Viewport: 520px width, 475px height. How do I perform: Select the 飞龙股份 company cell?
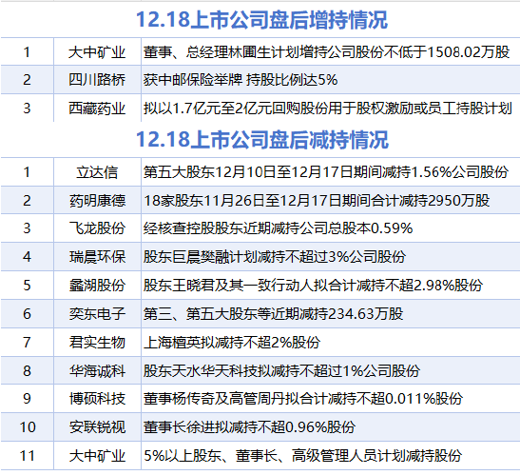click(x=98, y=228)
